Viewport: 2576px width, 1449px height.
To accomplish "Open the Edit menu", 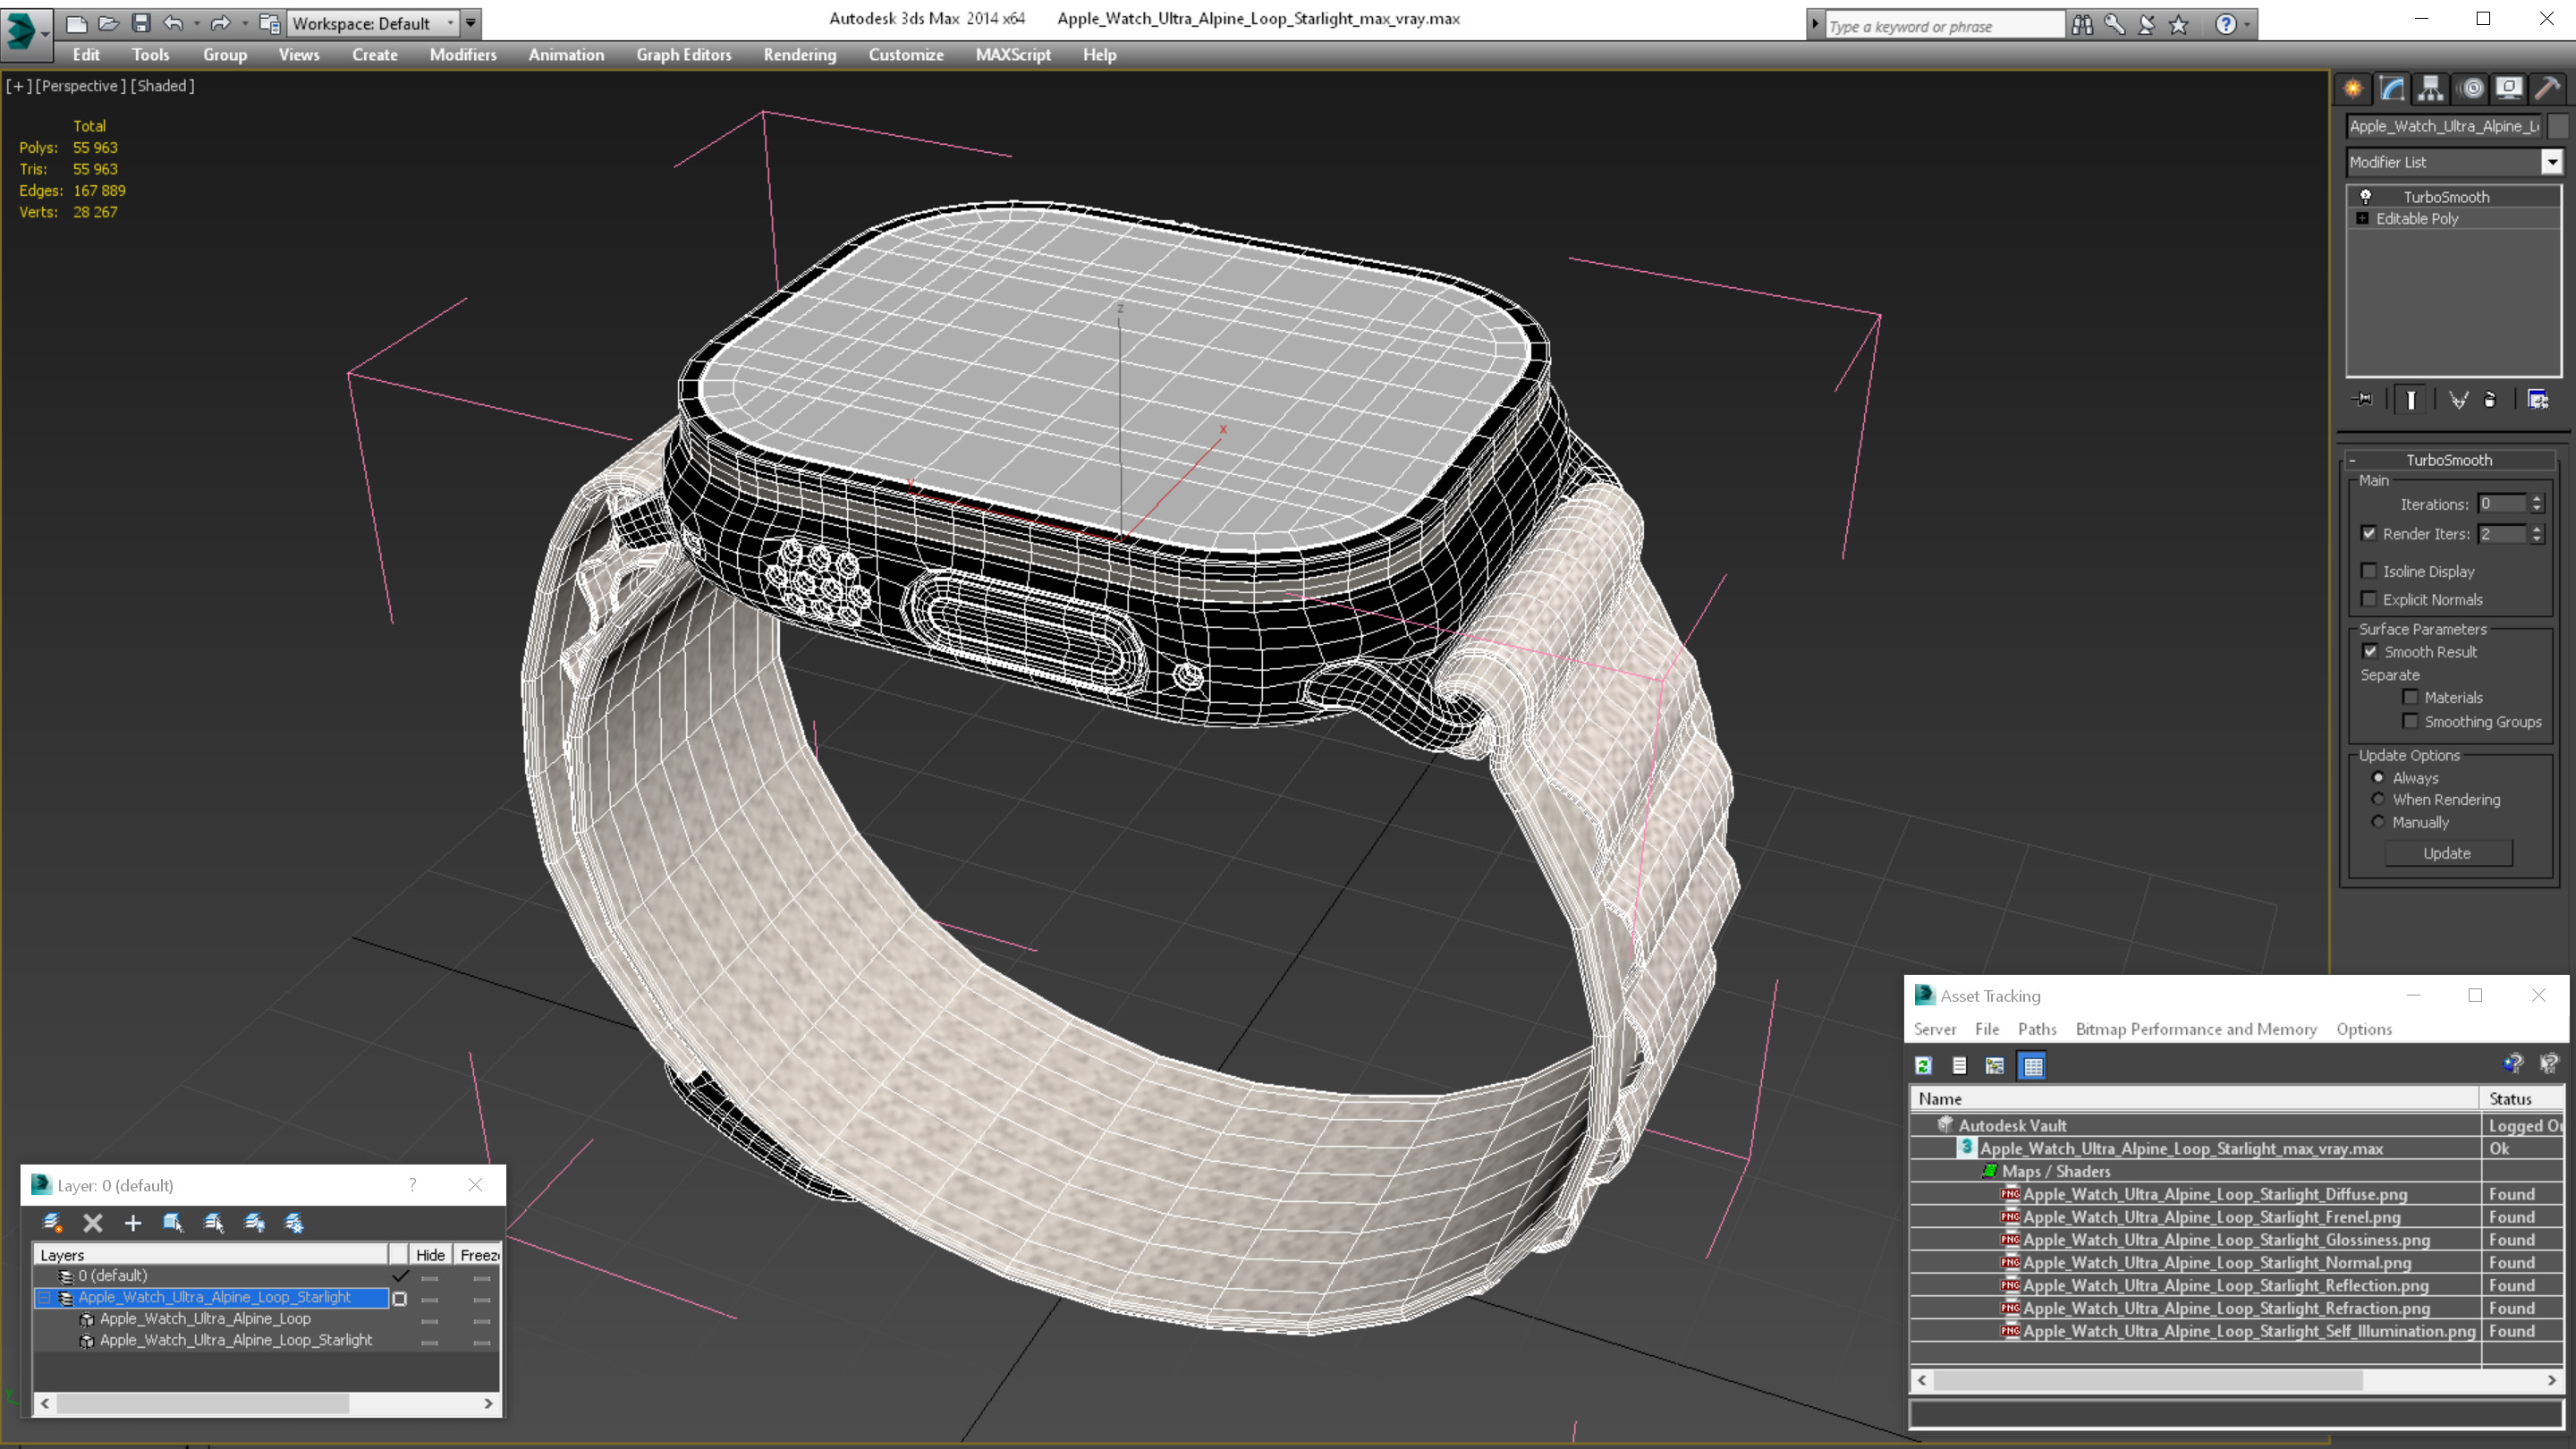I will pos(86,55).
